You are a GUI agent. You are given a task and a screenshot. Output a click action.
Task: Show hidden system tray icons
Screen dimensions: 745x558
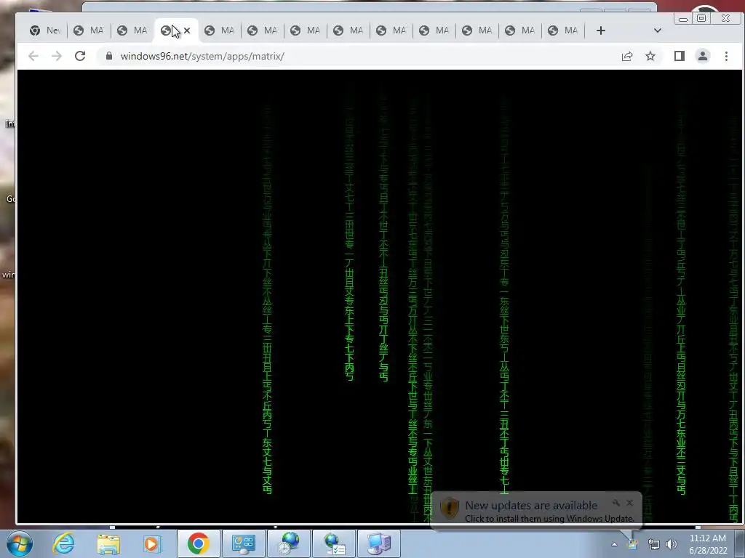614,544
